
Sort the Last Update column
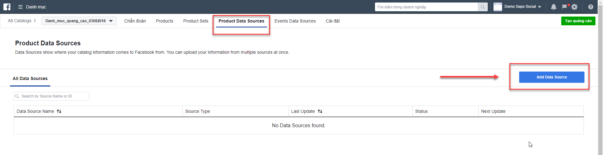click(320, 111)
